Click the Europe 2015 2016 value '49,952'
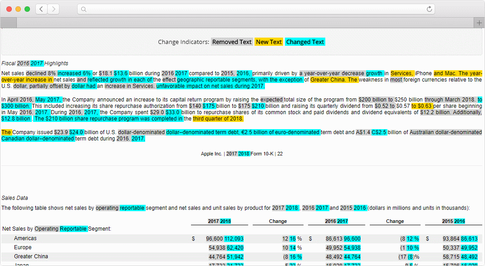This screenshot has height=266, width=485. click(469, 248)
